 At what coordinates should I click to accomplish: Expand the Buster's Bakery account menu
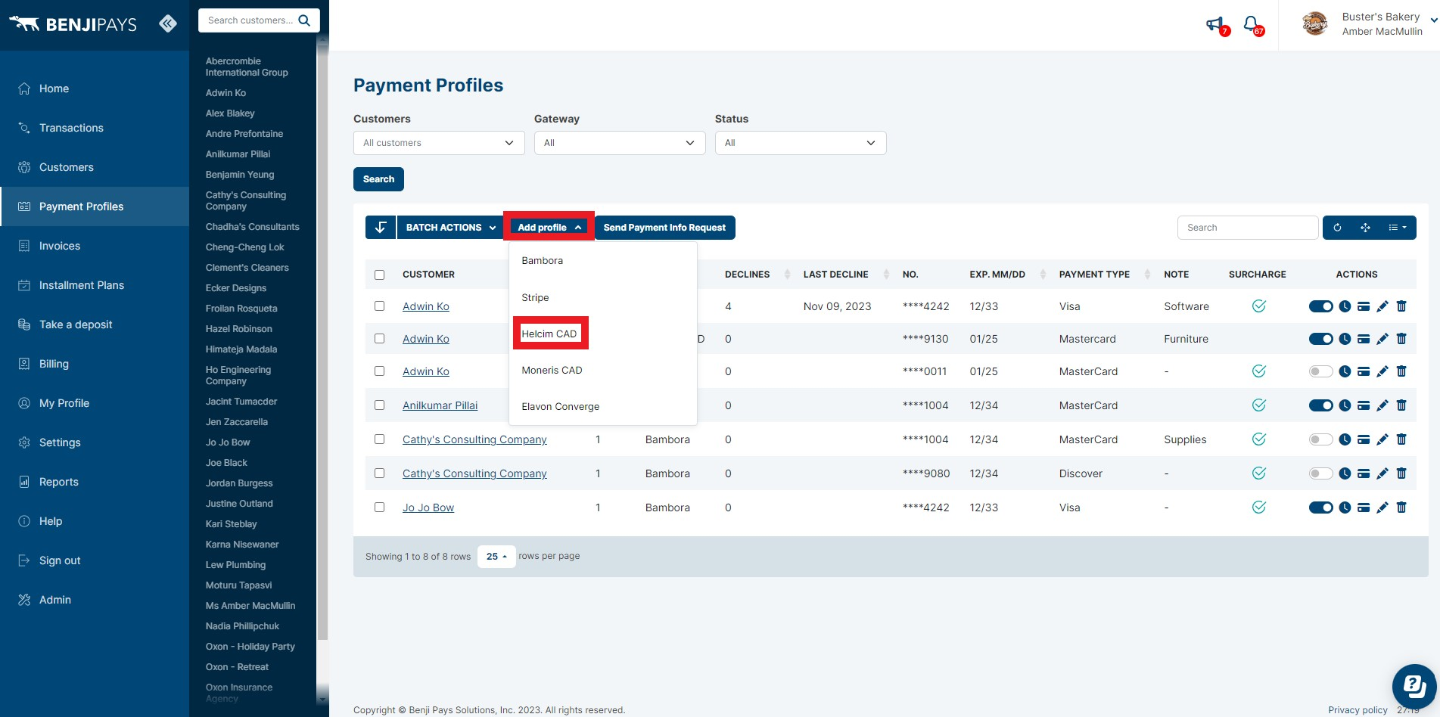pyautogui.click(x=1433, y=21)
